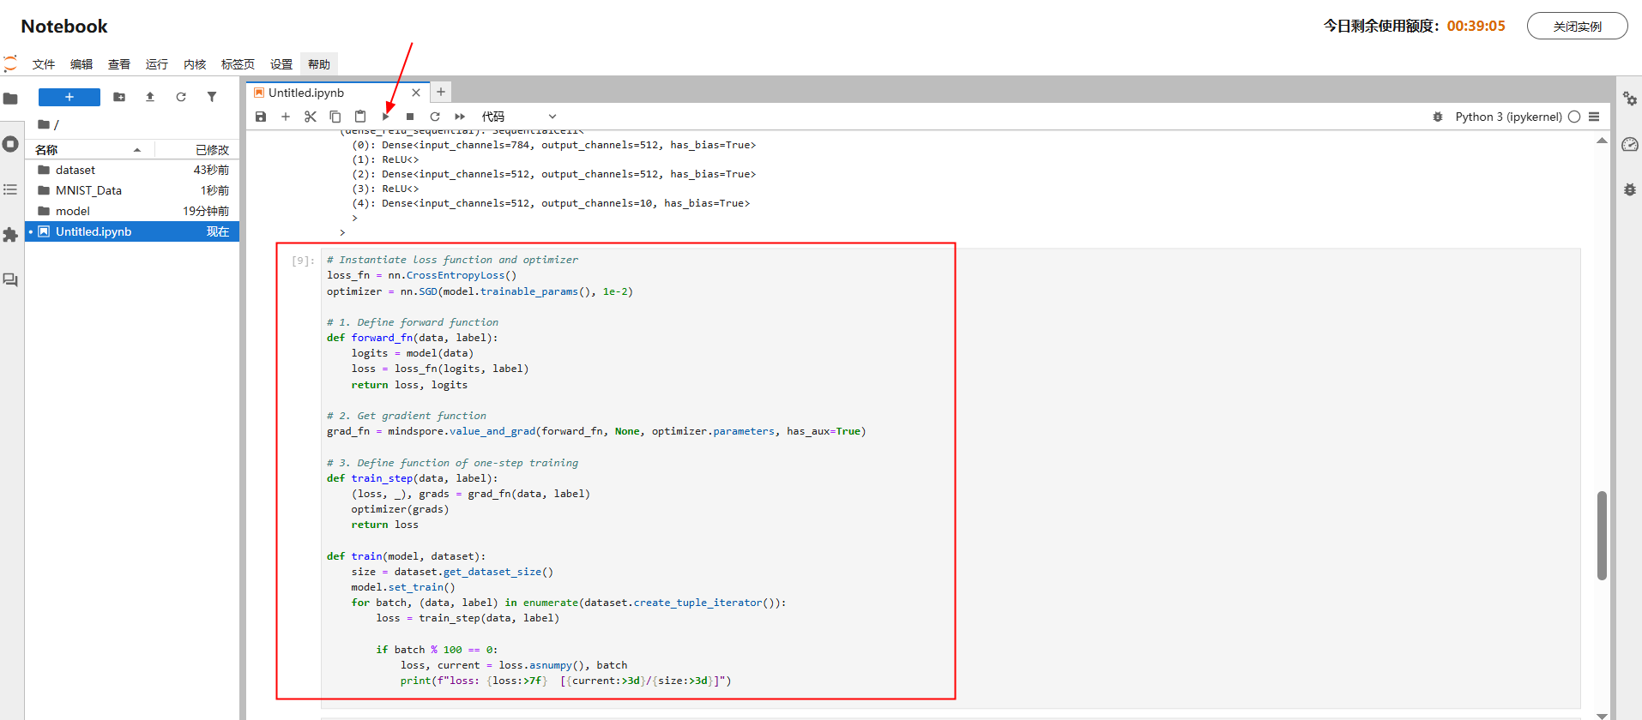Toggle the file filter funnel icon
Viewport: 1642px width, 720px height.
point(212,97)
